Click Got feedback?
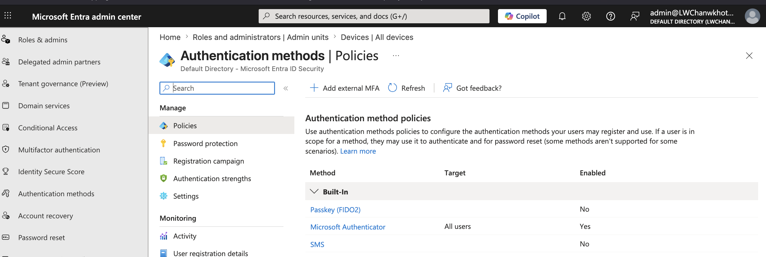Image resolution: width=766 pixels, height=257 pixels. [472, 88]
